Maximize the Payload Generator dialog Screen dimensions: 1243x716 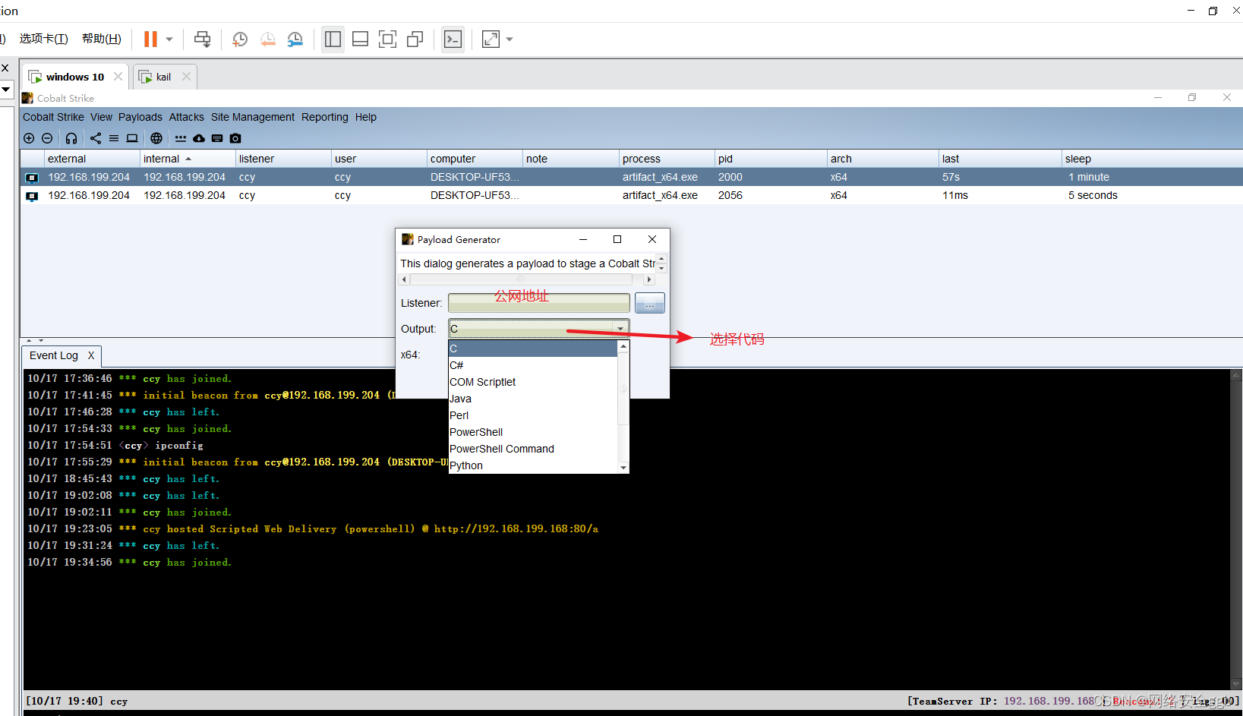(617, 239)
